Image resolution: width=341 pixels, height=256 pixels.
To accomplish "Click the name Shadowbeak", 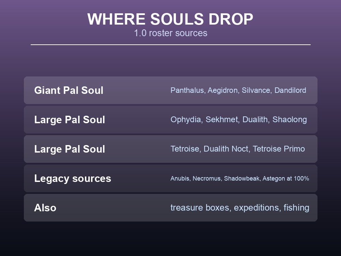I will click(x=242, y=179).
